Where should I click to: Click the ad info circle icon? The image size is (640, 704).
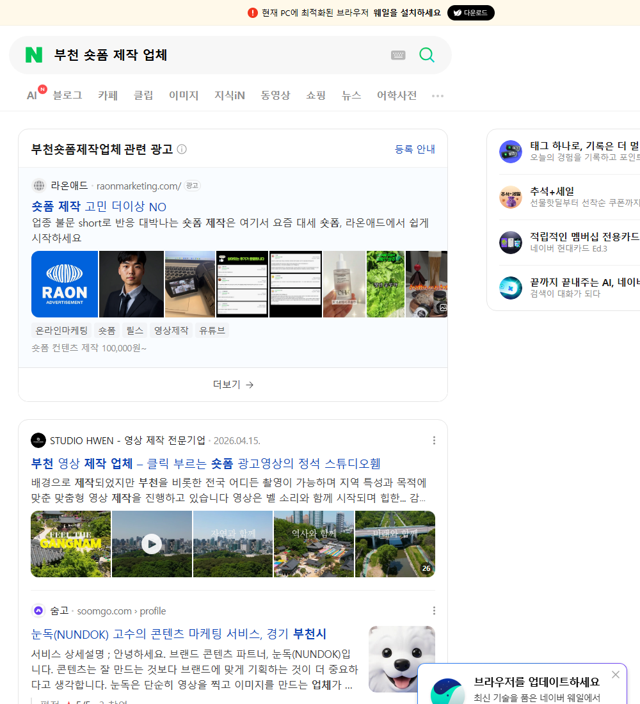[x=182, y=149]
